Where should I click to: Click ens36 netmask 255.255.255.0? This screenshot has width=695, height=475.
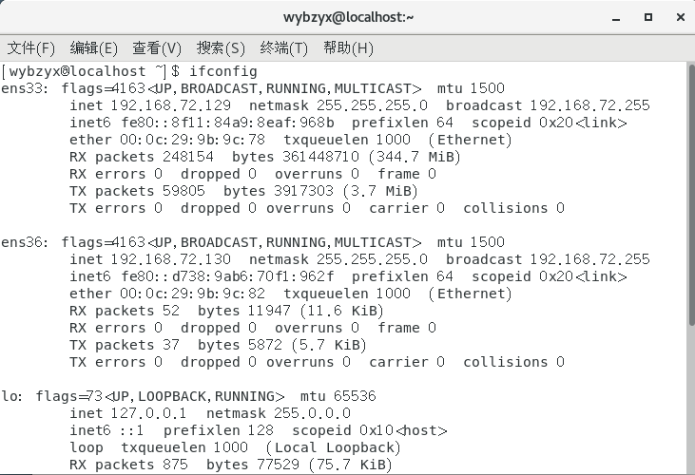coord(372,259)
